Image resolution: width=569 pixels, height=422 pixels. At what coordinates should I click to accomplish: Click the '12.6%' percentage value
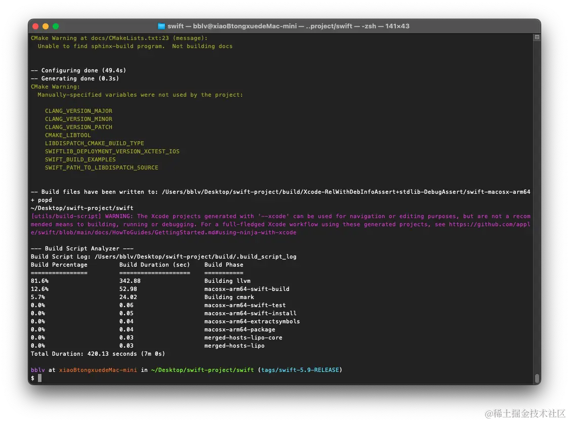(x=39, y=289)
